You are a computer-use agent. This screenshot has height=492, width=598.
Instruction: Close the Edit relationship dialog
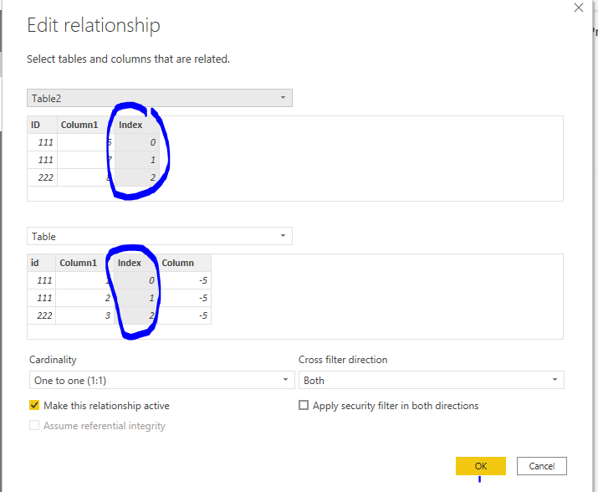point(579,8)
